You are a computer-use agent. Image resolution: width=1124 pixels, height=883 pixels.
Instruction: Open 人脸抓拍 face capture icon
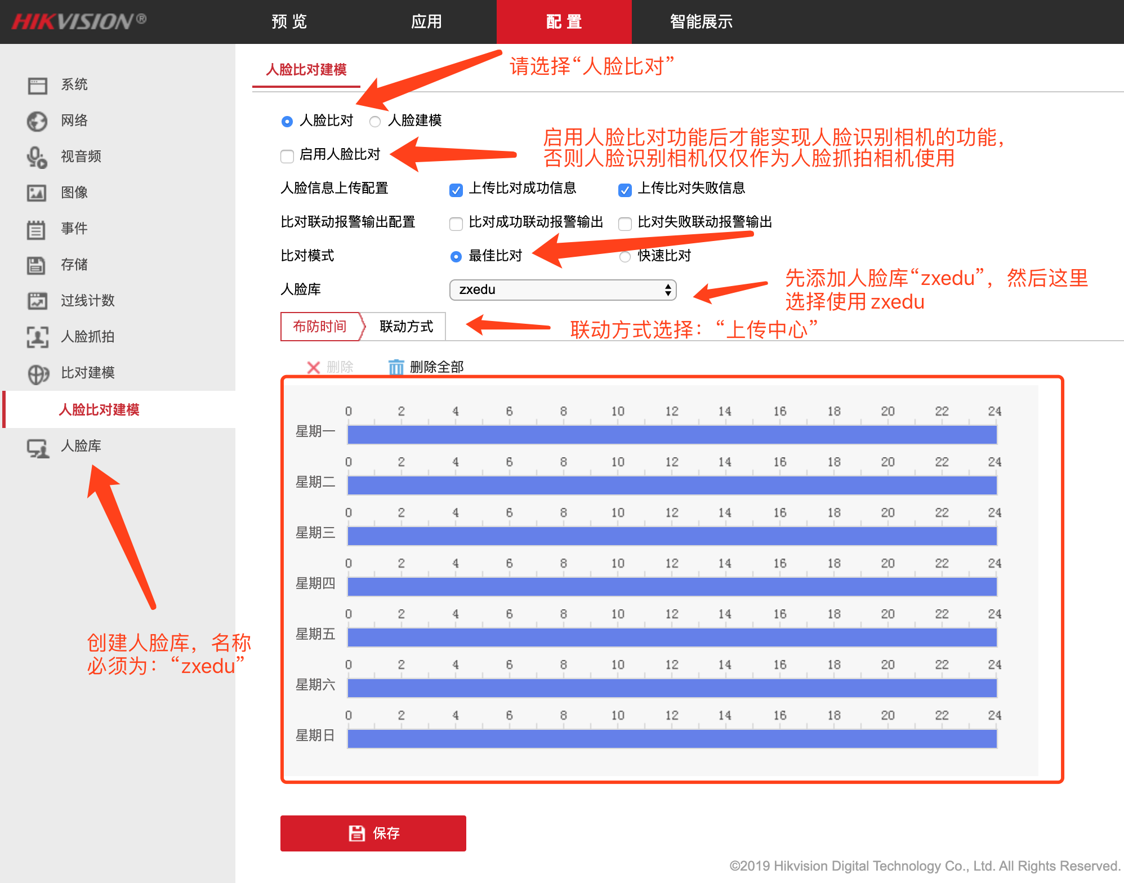pyautogui.click(x=37, y=337)
